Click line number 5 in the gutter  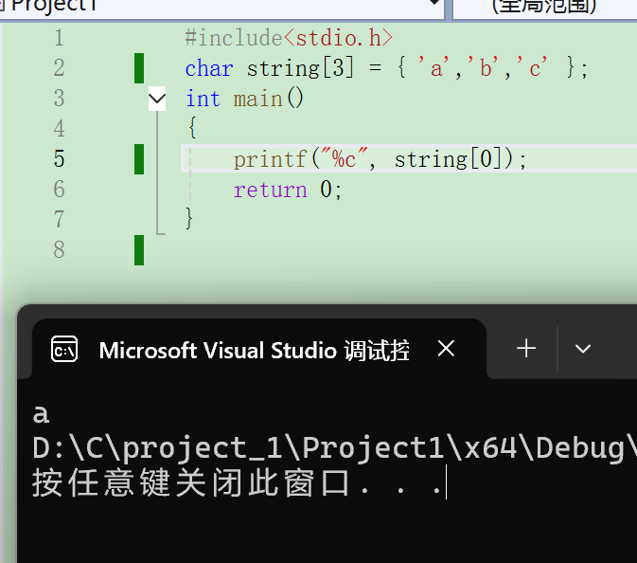(60, 159)
